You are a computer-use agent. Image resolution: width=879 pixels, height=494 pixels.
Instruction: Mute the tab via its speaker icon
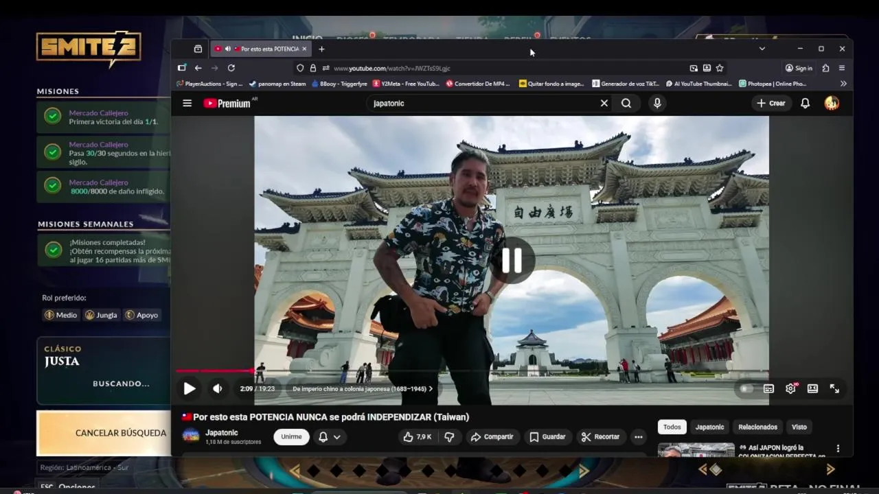227,49
